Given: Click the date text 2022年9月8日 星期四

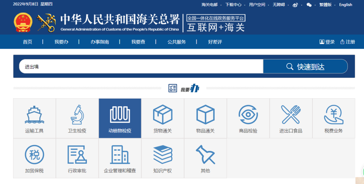Looking at the screenshot, I should [x=33, y=4].
